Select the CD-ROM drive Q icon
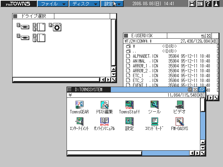 [57, 27]
